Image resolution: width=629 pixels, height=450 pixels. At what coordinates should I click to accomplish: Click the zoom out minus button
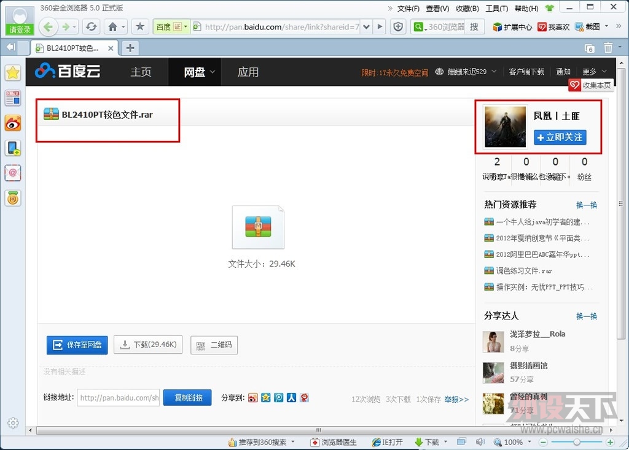pos(543,442)
